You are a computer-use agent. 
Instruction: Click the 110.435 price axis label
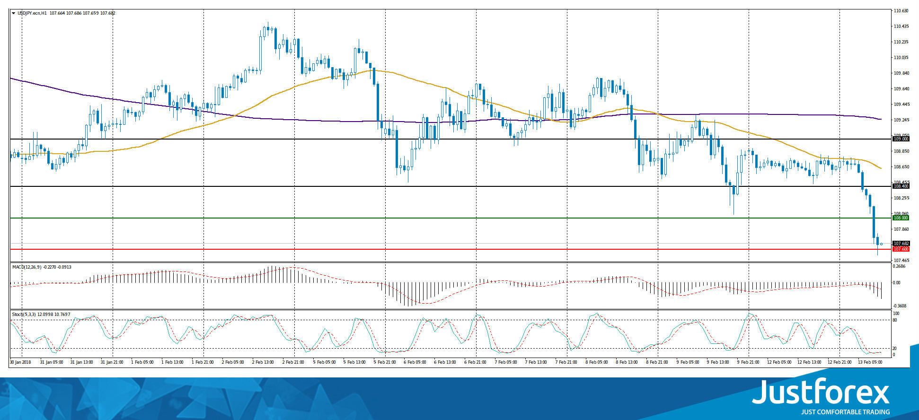[901, 26]
